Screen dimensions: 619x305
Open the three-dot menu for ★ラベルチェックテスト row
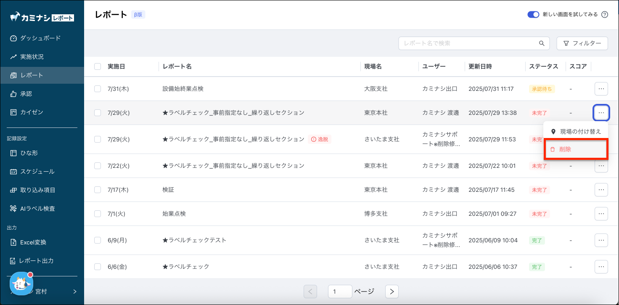(x=601, y=240)
